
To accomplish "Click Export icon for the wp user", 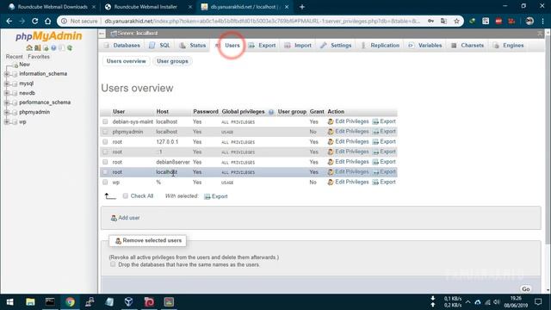I will (x=375, y=182).
